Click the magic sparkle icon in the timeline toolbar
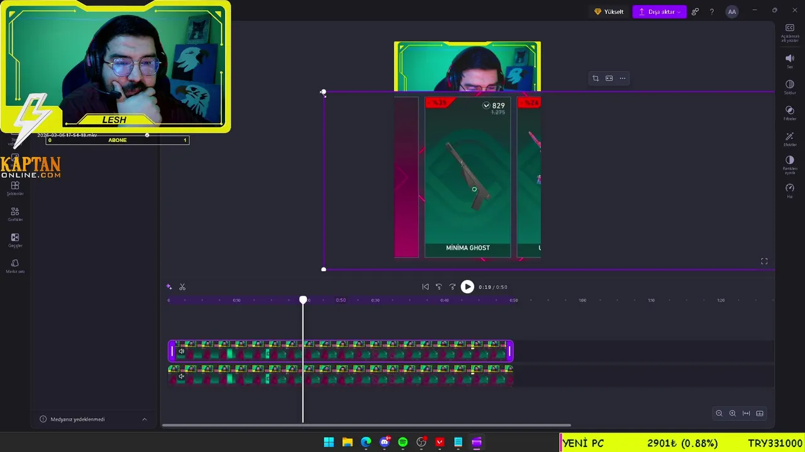 pos(169,287)
